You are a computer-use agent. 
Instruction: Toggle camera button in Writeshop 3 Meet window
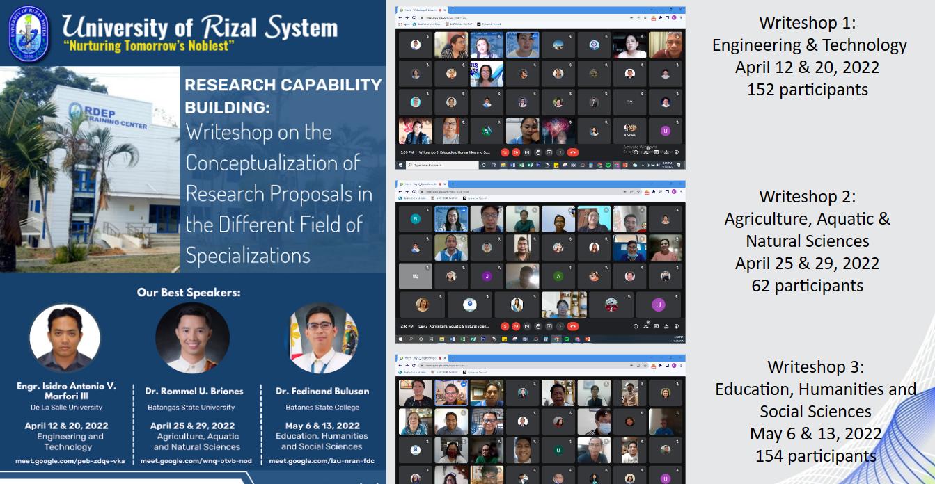[x=516, y=152]
